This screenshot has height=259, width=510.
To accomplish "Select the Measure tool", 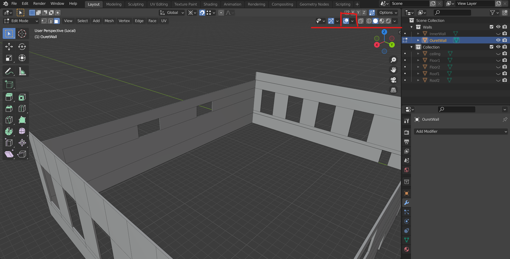I will [x=22, y=71].
